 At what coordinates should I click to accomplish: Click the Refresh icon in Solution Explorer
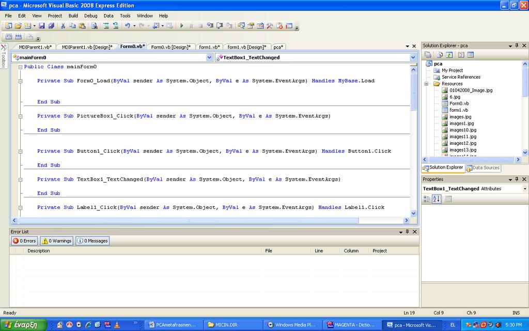pyautogui.click(x=449, y=55)
